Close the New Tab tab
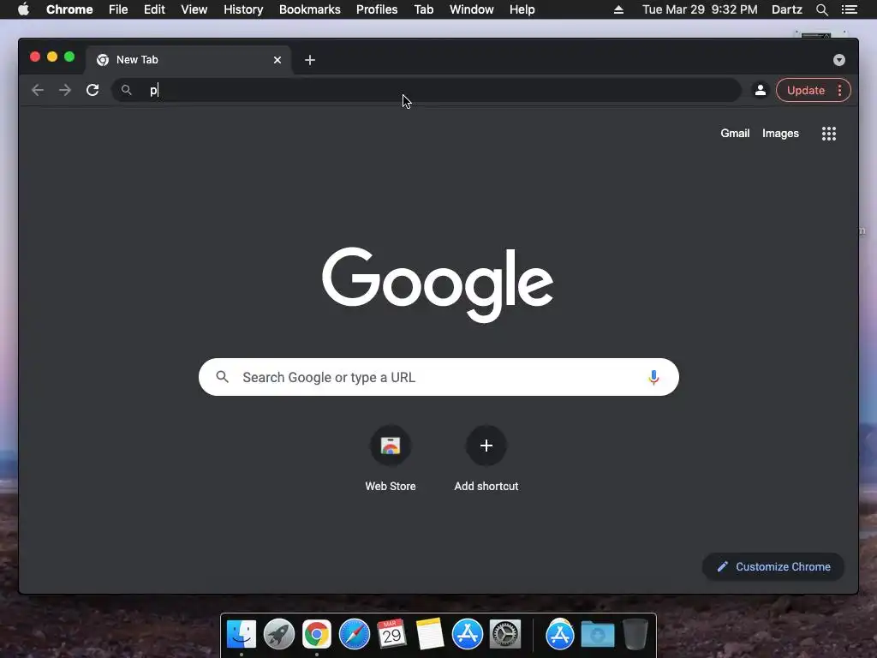877x658 pixels. 277,60
